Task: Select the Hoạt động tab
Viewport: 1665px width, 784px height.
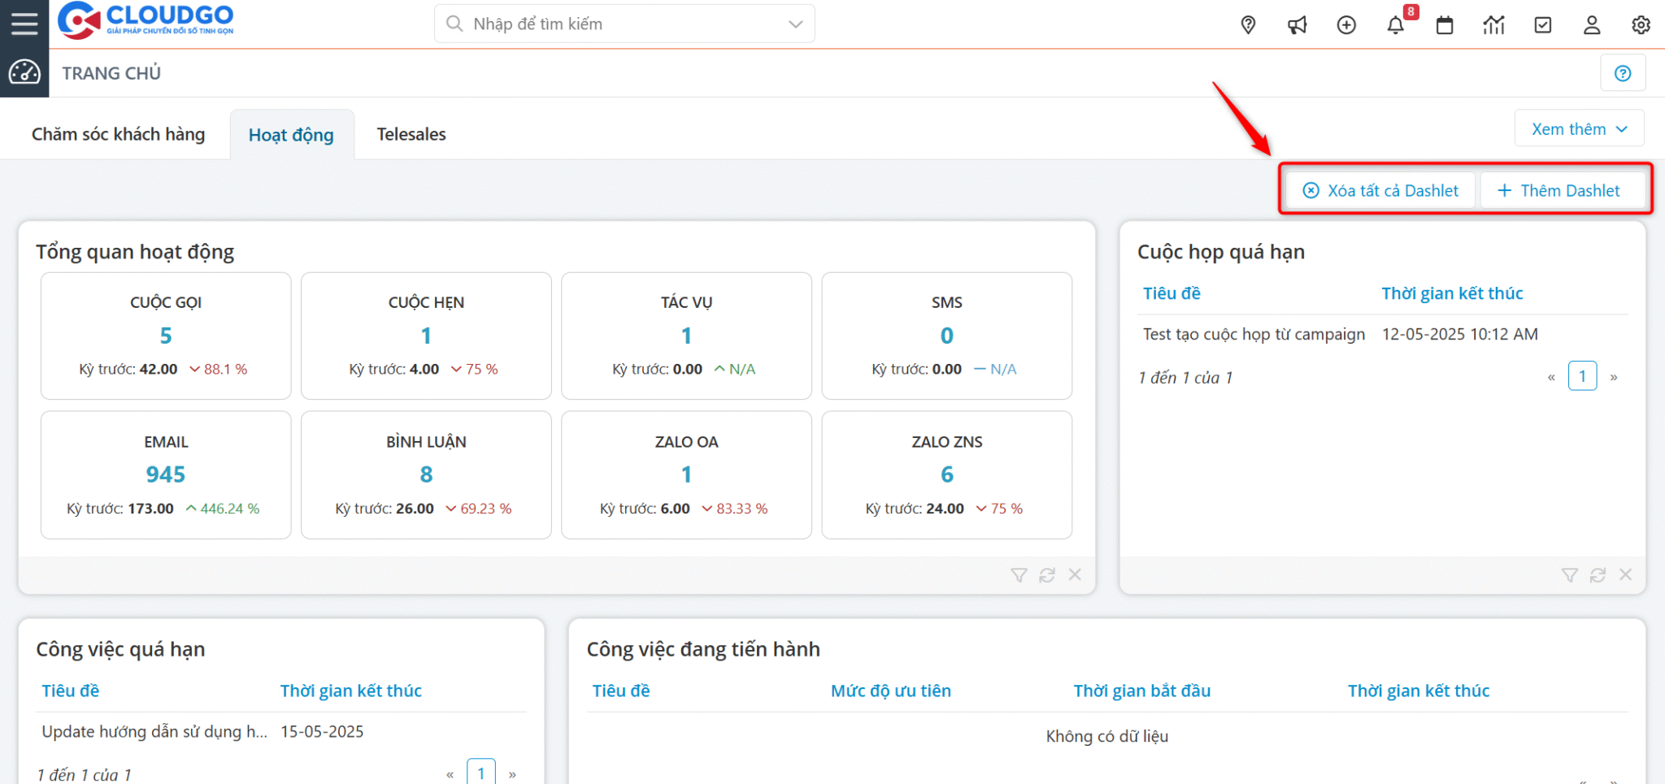Action: tap(291, 135)
